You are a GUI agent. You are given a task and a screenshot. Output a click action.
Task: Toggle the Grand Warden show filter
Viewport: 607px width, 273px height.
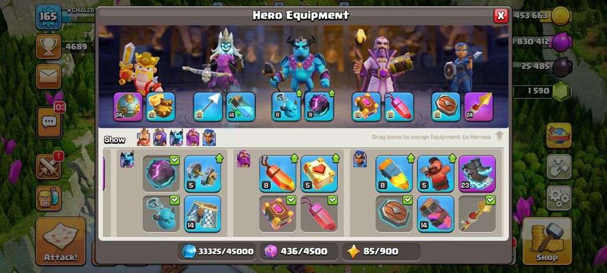coord(192,137)
